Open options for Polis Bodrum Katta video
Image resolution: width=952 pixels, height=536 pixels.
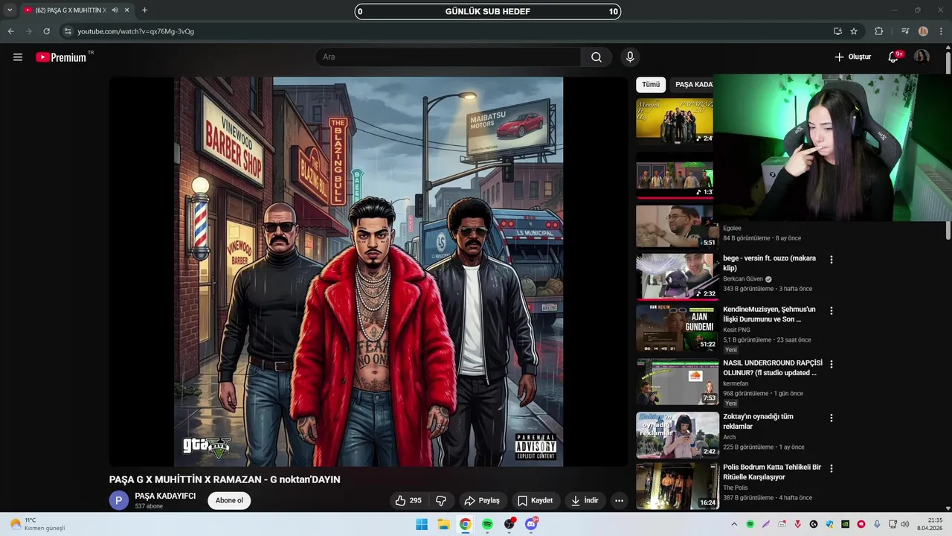point(832,469)
